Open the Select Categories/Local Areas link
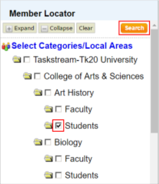Screen dimensions: 159x184 pyautogui.click(x=72, y=46)
